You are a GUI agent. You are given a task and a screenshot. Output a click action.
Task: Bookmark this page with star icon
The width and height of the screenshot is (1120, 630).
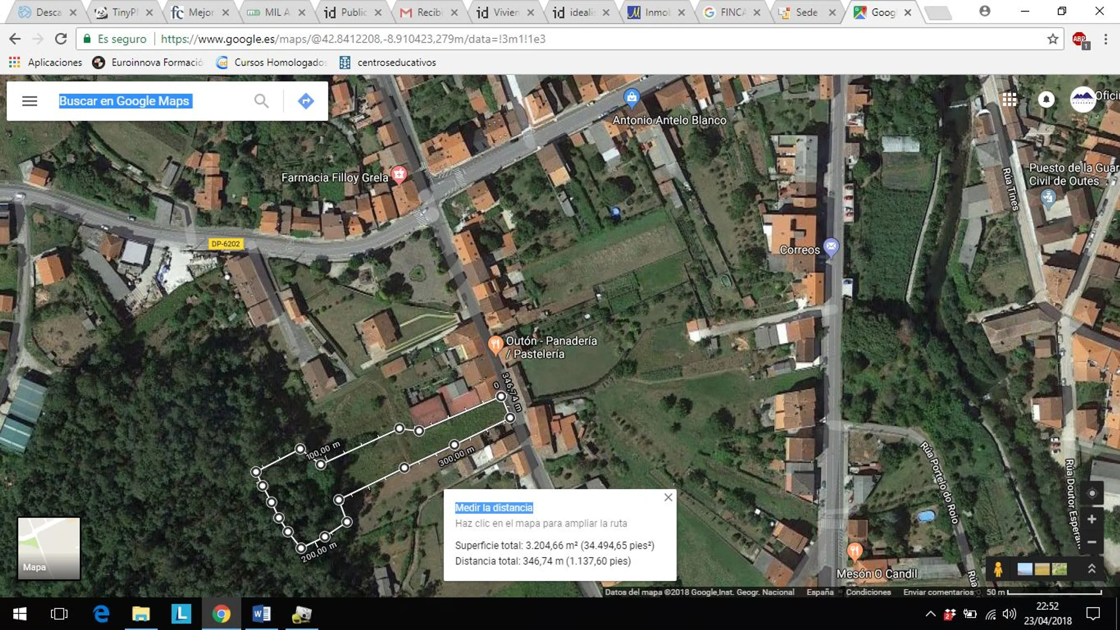coord(1052,39)
